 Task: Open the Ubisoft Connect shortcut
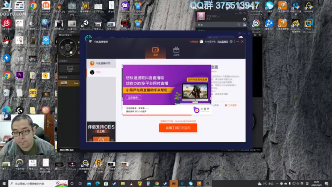[256, 26]
